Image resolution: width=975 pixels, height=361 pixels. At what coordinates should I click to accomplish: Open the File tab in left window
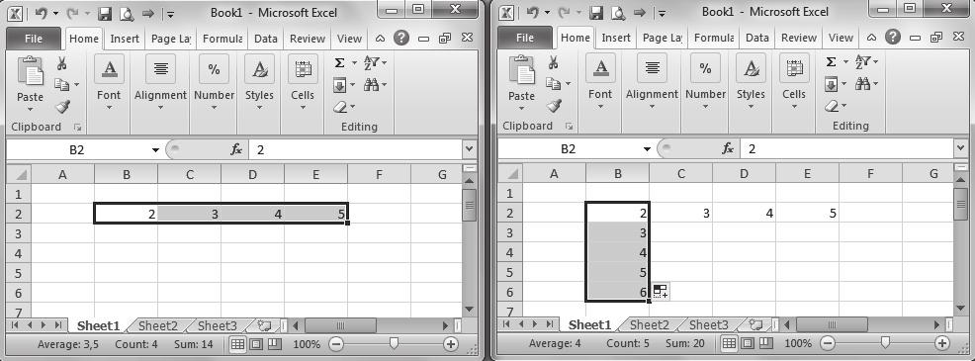tap(34, 39)
